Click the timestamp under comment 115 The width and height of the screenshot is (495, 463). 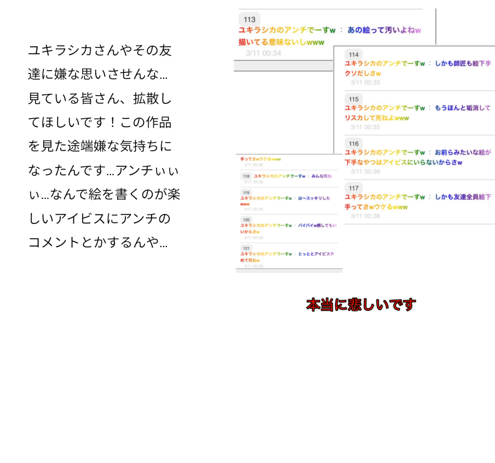[365, 127]
